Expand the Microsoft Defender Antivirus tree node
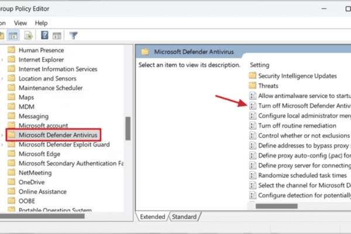 2,135
